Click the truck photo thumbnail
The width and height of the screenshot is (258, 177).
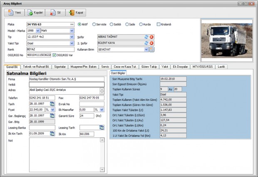pyautogui.click(x=227, y=40)
